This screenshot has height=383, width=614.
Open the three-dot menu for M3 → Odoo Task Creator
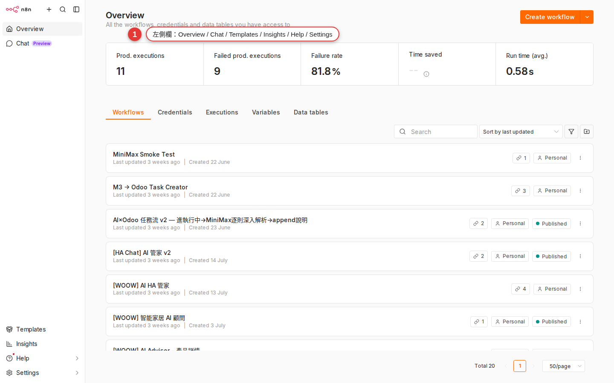click(580, 191)
